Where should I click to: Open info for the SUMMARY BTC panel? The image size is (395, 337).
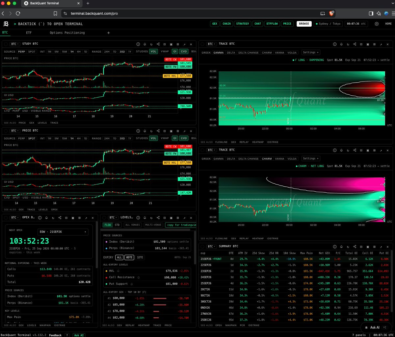coord(335,246)
